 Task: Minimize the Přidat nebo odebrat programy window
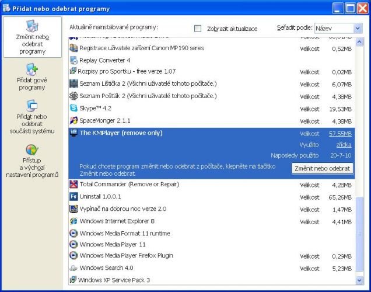tap(338, 8)
